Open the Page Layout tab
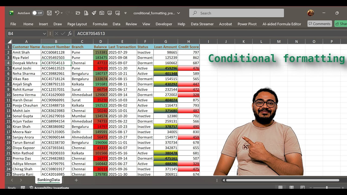This screenshot has width=347, height=195. point(77,24)
